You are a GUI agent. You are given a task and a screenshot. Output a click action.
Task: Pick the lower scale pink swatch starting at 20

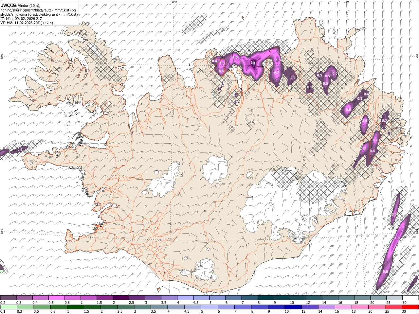pyautogui.click(x=377, y=307)
